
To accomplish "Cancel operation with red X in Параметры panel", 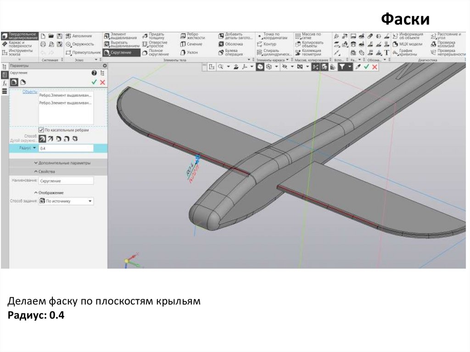I will point(102,82).
